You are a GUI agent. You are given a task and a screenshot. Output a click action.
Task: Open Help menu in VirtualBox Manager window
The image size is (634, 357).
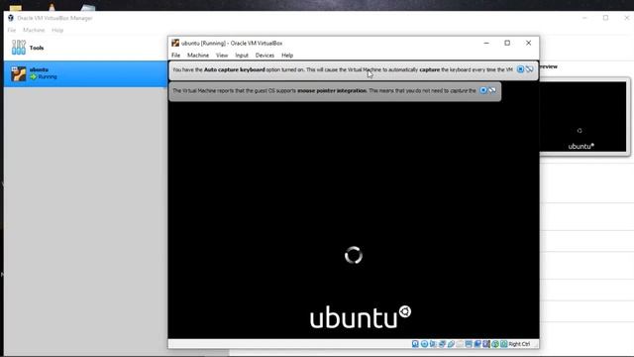57,30
